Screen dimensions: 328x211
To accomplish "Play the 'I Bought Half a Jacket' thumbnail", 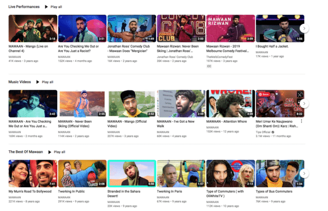I will (x=280, y=29).
